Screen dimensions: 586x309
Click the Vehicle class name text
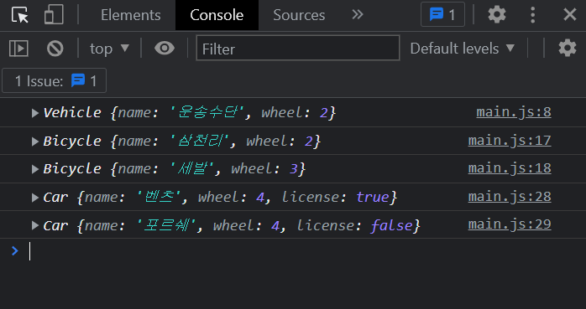(x=72, y=112)
